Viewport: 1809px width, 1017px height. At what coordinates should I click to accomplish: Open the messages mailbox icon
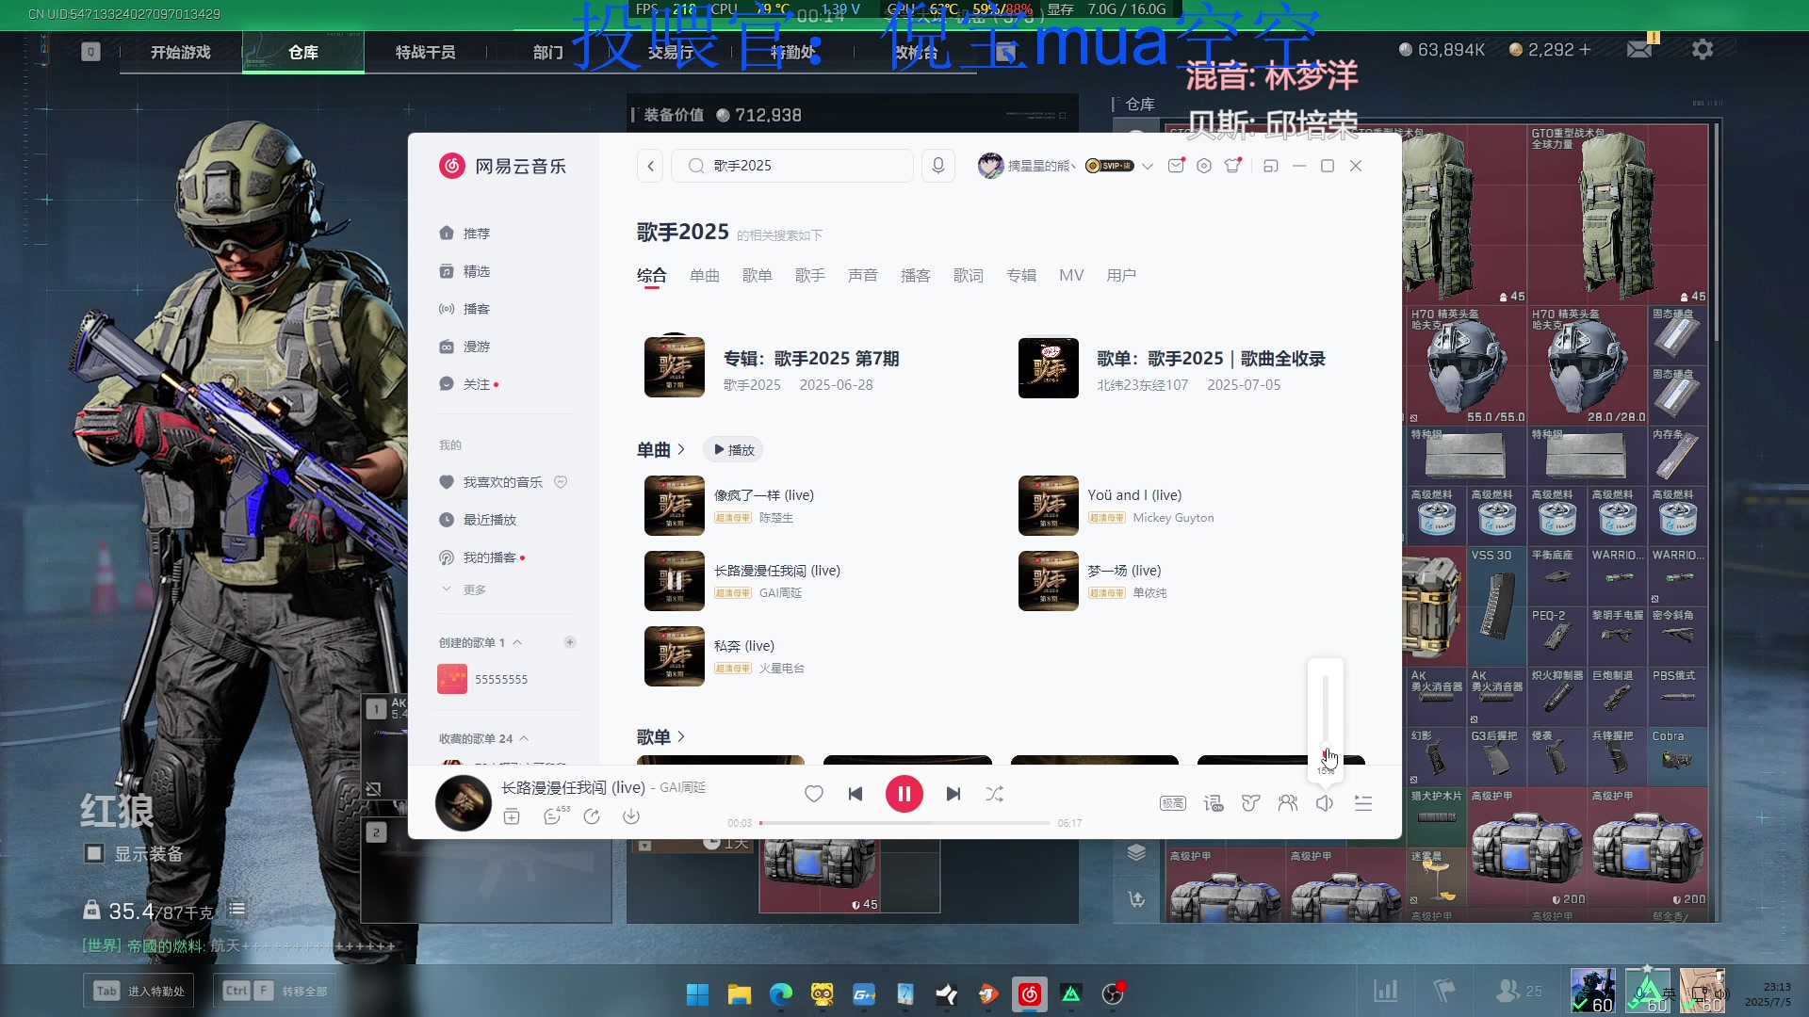point(1176,166)
